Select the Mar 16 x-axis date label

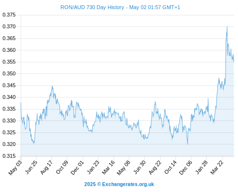tap(109, 167)
